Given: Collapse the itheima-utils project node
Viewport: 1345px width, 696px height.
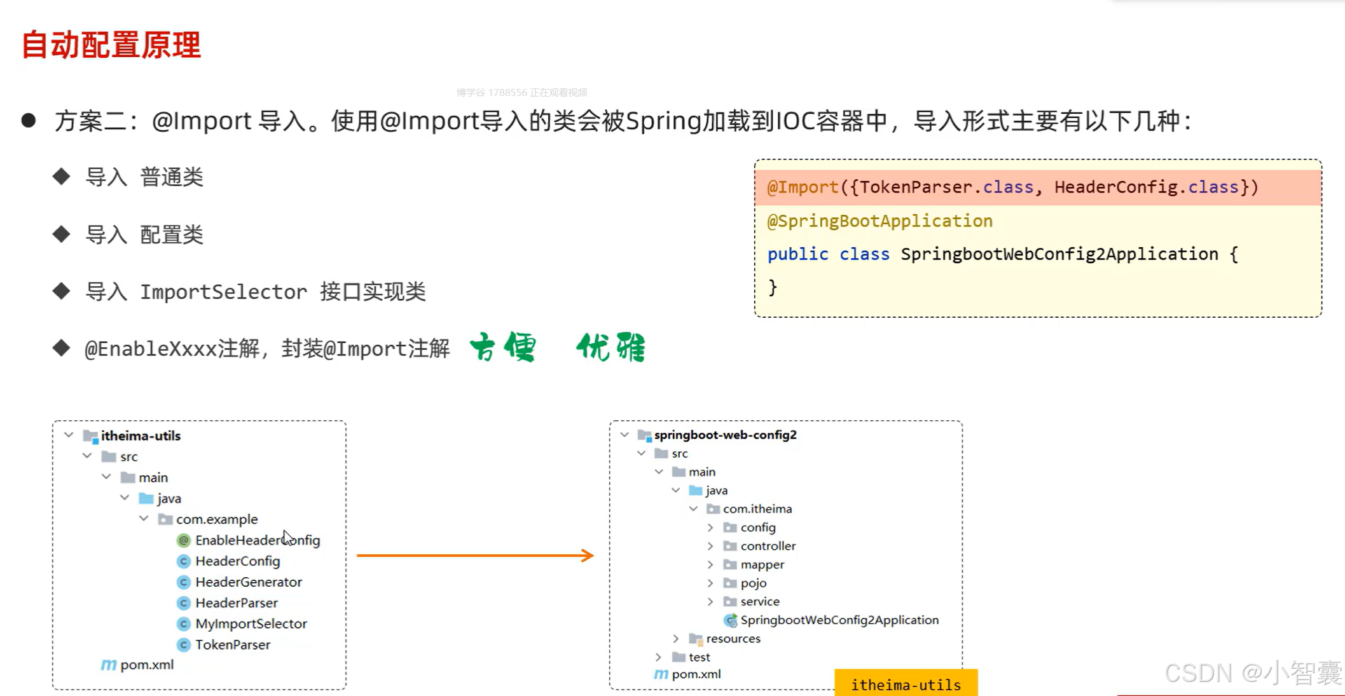Looking at the screenshot, I should 69,435.
